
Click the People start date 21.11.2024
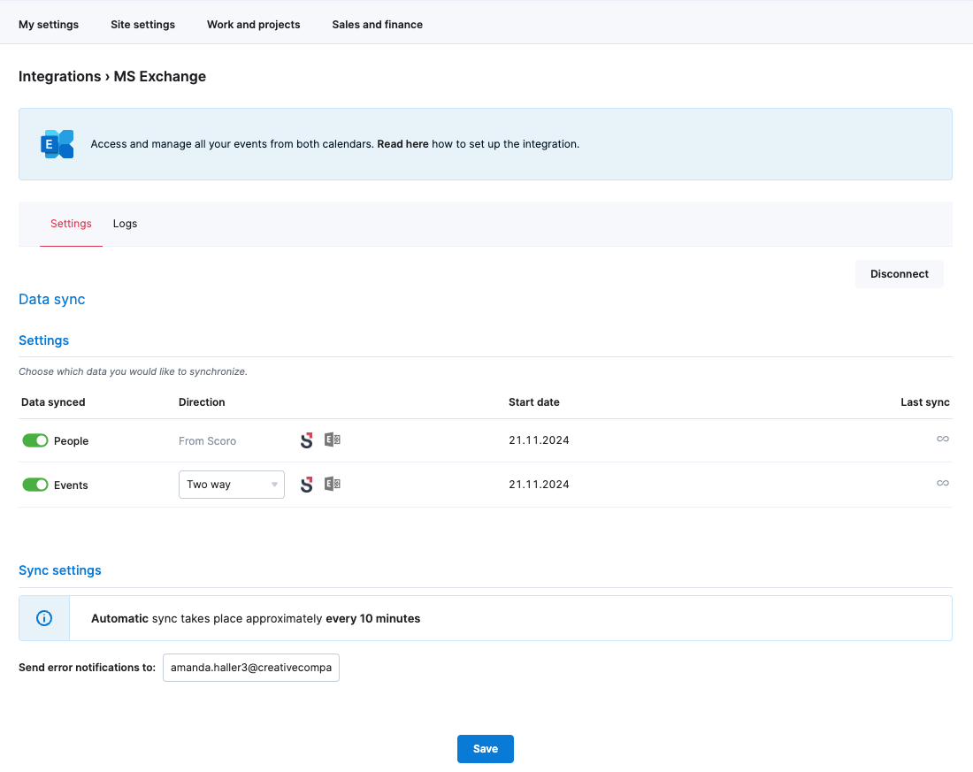(539, 440)
